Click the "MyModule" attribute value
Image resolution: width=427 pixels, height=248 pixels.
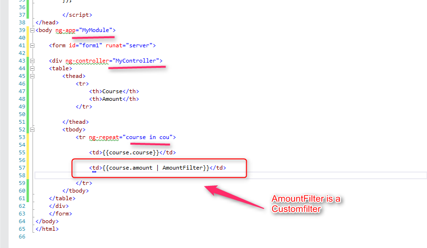pos(96,30)
